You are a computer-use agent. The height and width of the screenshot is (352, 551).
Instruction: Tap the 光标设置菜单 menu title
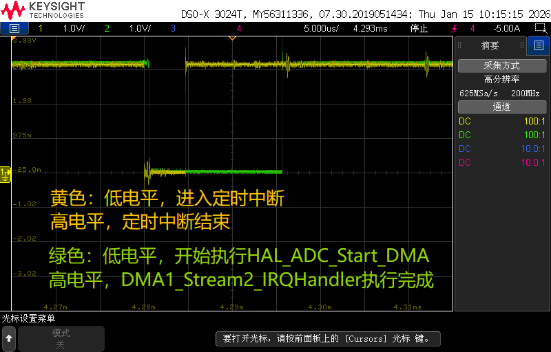tap(28, 318)
